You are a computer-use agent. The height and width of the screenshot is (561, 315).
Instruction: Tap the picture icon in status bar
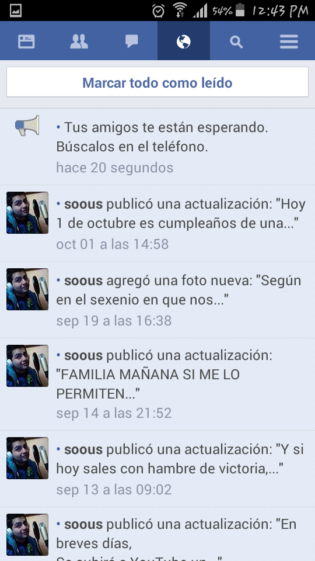[16, 11]
